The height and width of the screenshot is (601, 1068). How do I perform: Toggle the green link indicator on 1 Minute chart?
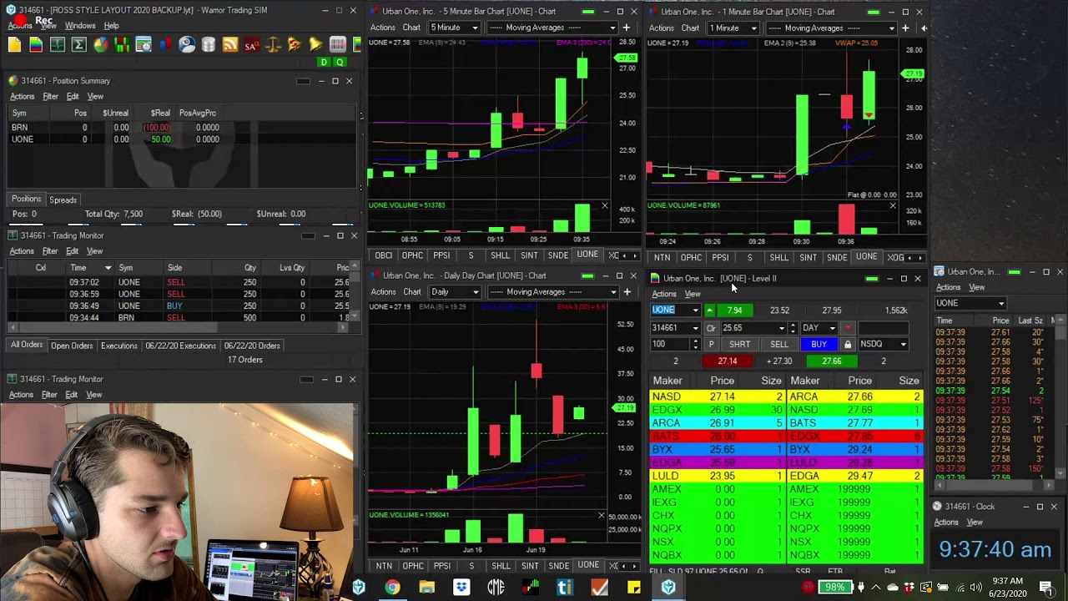click(x=873, y=12)
